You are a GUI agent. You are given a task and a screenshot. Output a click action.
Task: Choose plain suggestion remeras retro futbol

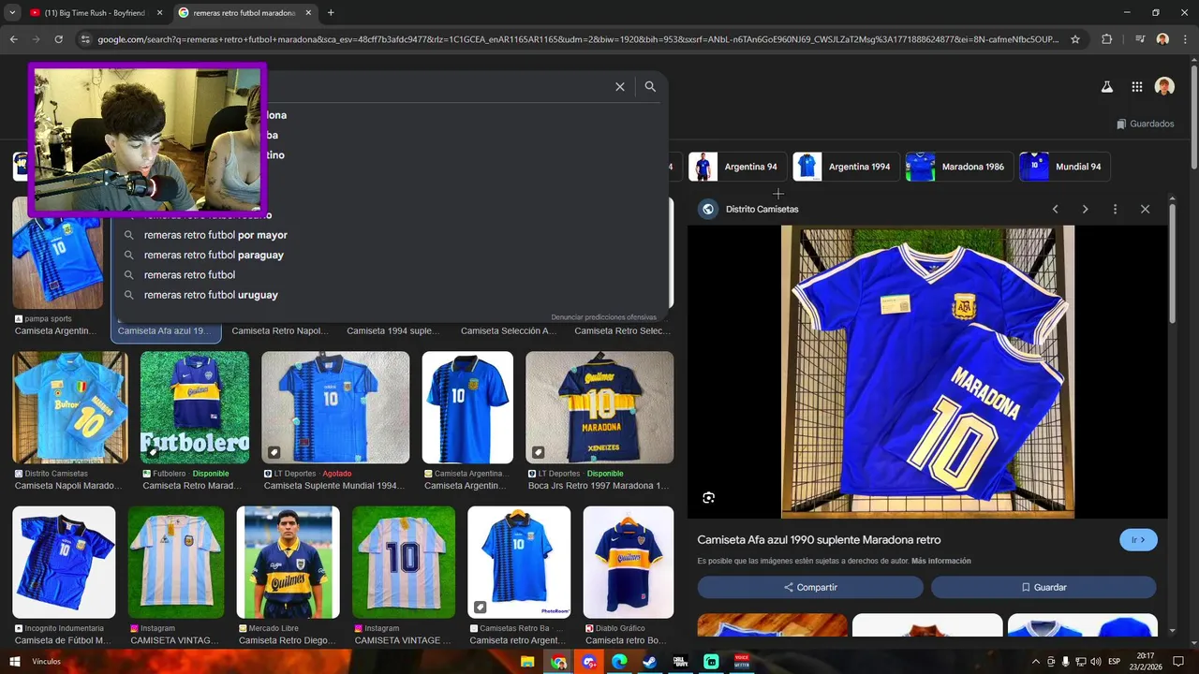click(x=189, y=275)
